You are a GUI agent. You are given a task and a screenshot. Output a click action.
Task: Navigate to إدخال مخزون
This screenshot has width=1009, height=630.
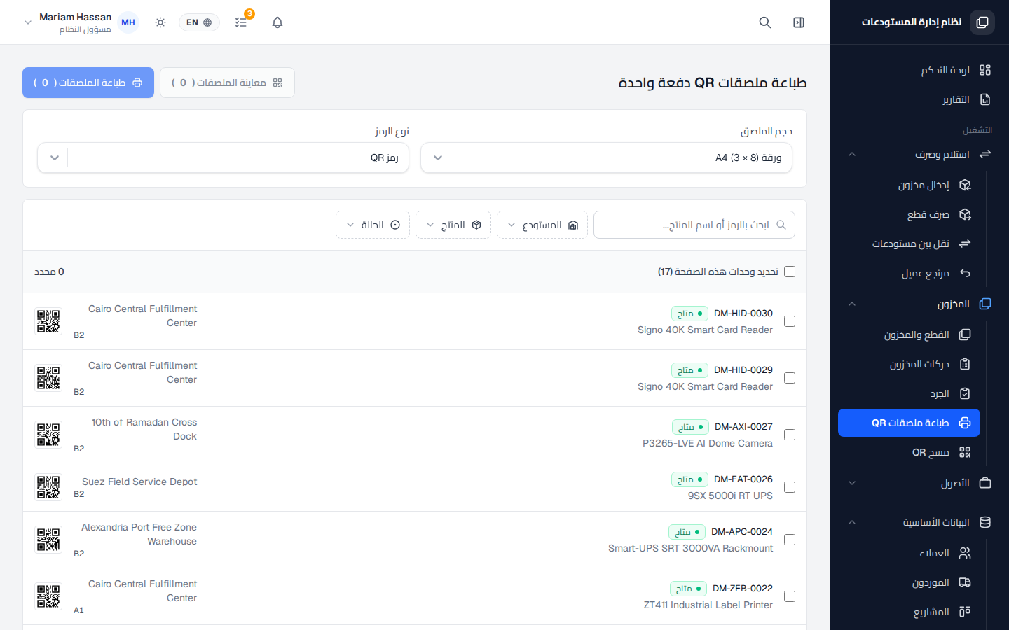coord(910,185)
